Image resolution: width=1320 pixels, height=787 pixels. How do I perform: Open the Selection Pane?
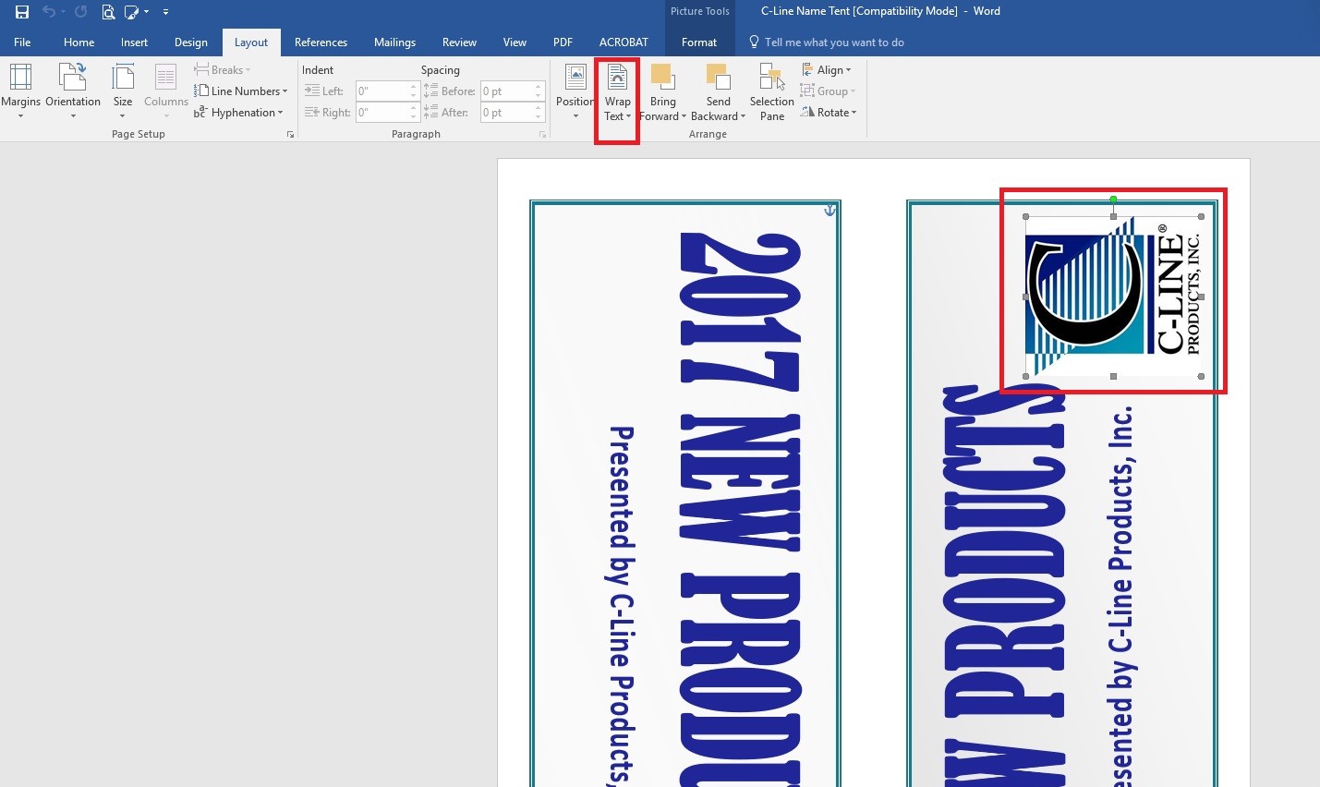tap(772, 92)
